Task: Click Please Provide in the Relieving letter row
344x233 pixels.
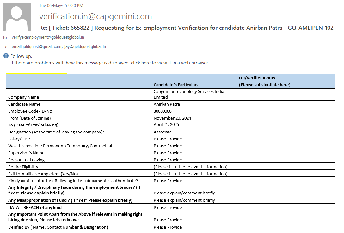Action: tap(168, 181)
